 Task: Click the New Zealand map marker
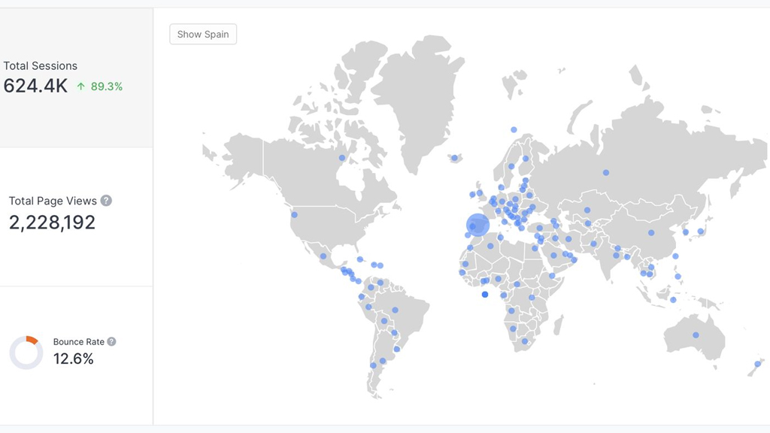757,365
